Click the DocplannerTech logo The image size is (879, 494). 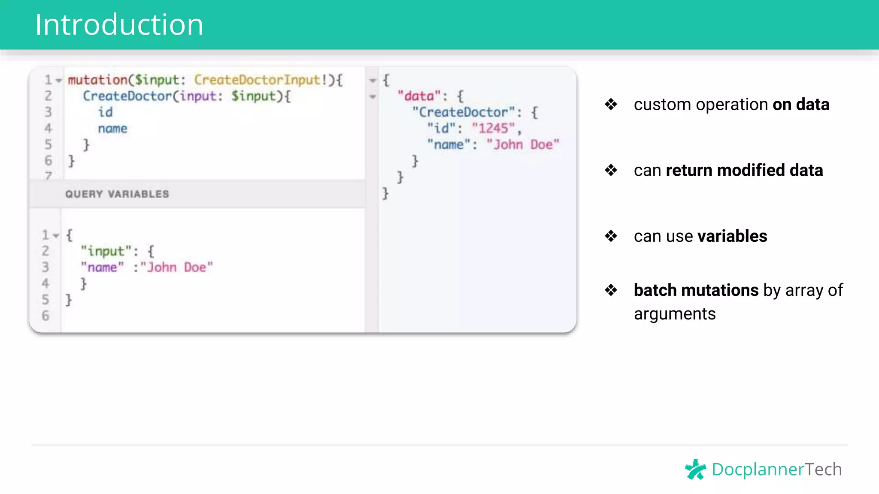point(764,469)
